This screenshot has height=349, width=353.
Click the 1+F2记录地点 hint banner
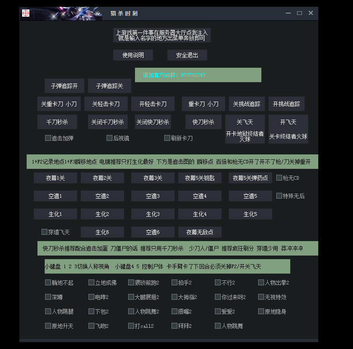click(172, 162)
